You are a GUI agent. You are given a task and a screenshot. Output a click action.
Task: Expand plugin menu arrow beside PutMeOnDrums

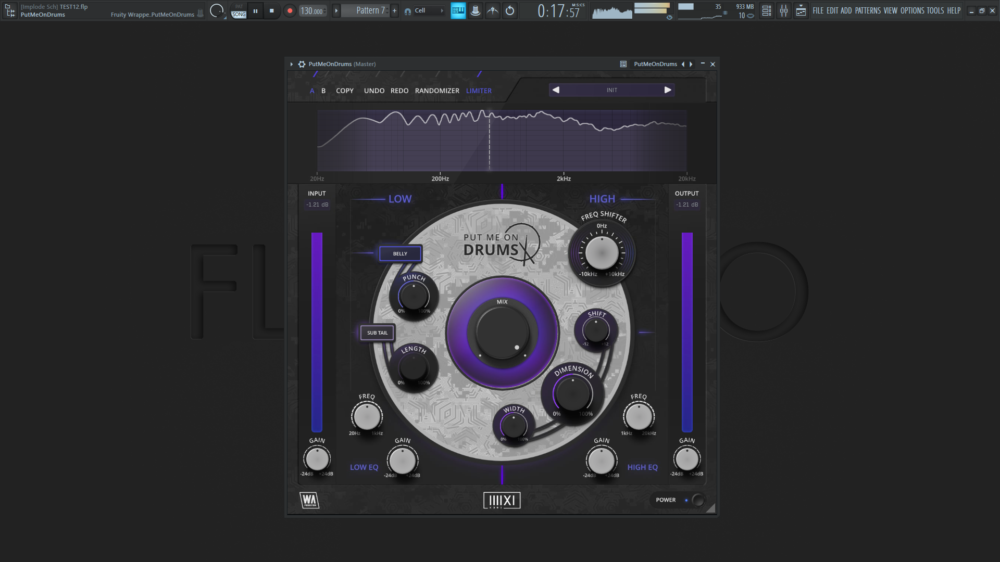point(291,64)
